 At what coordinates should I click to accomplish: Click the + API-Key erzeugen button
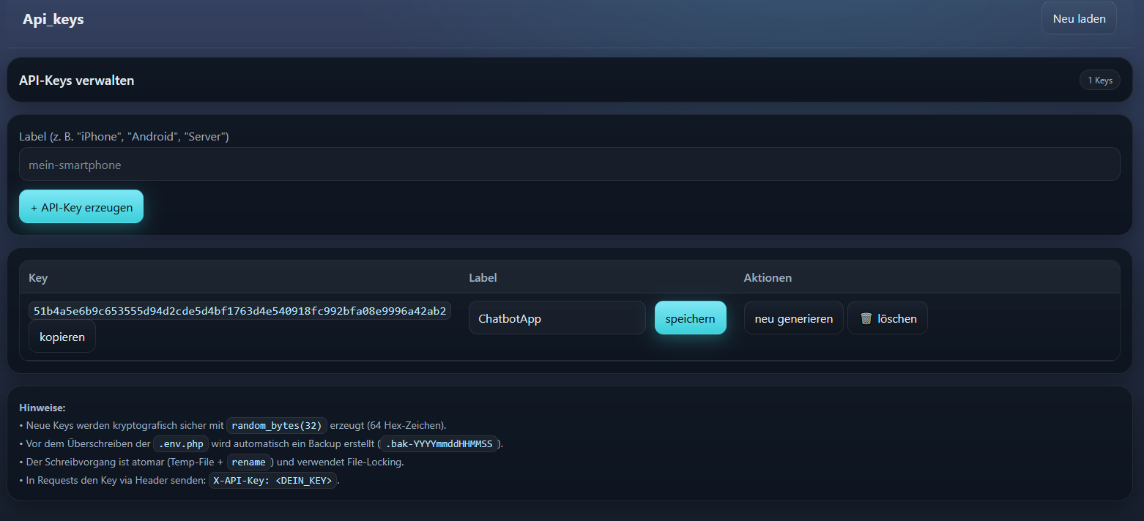81,207
